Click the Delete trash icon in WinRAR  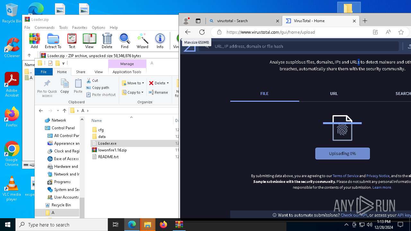coord(107,41)
